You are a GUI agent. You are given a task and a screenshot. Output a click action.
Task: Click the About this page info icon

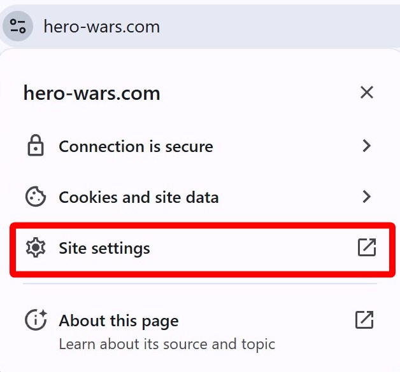(36, 320)
